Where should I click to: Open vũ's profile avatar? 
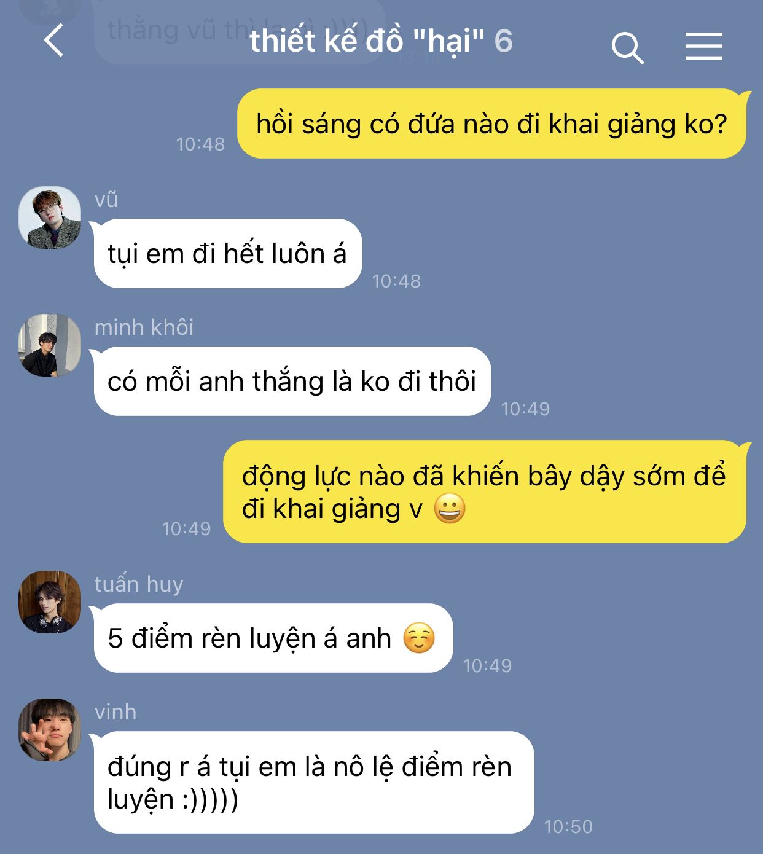pos(50,217)
